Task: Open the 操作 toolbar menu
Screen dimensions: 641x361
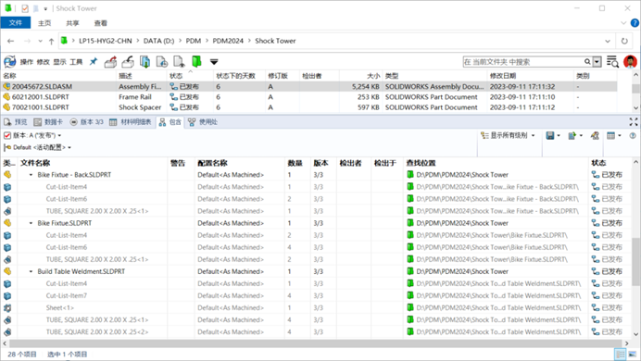Action: [x=27, y=62]
